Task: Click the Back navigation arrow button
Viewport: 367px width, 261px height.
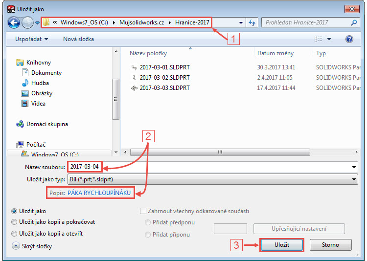Action: point(14,22)
